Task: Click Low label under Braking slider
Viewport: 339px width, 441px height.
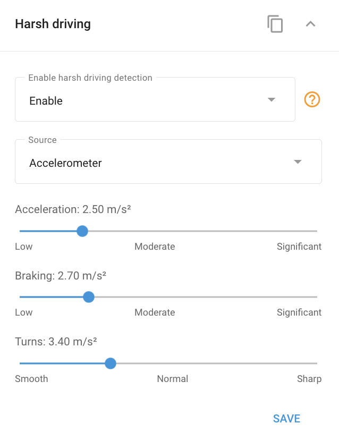Action: 24,312
